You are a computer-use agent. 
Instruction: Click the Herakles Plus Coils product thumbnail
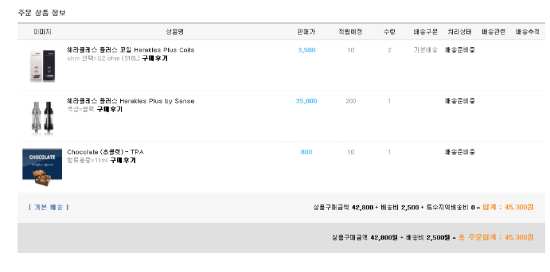[x=42, y=66]
